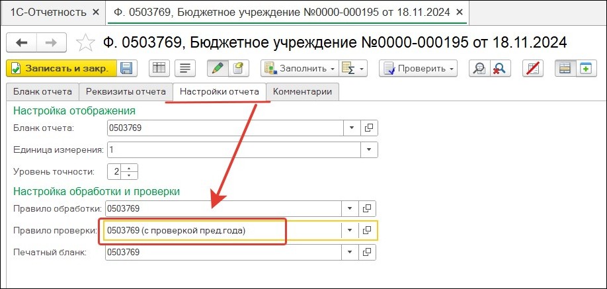This screenshot has width=607, height=289.
Task: Click the table grid view icon
Action: (x=158, y=68)
